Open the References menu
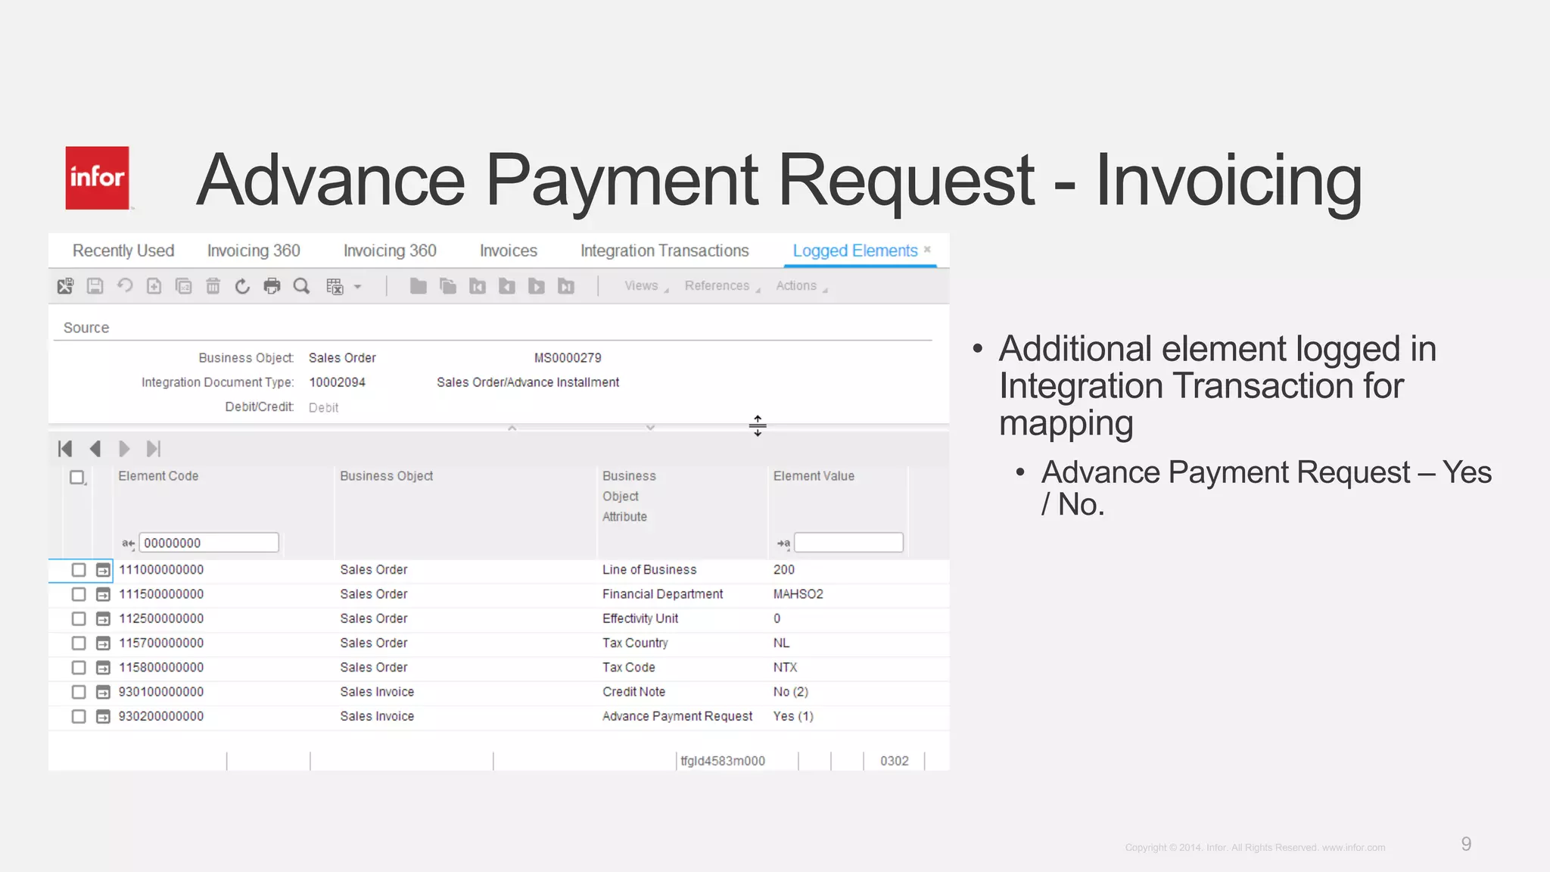Viewport: 1550px width, 872px height. [723, 286]
